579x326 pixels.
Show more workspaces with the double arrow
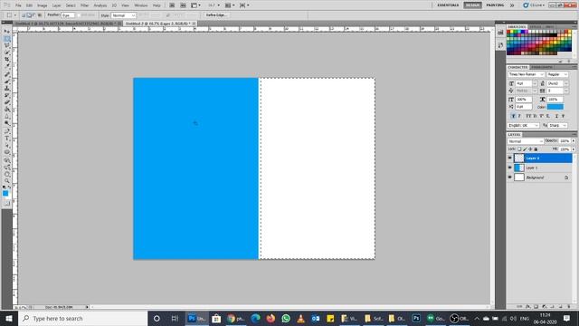click(x=512, y=5)
